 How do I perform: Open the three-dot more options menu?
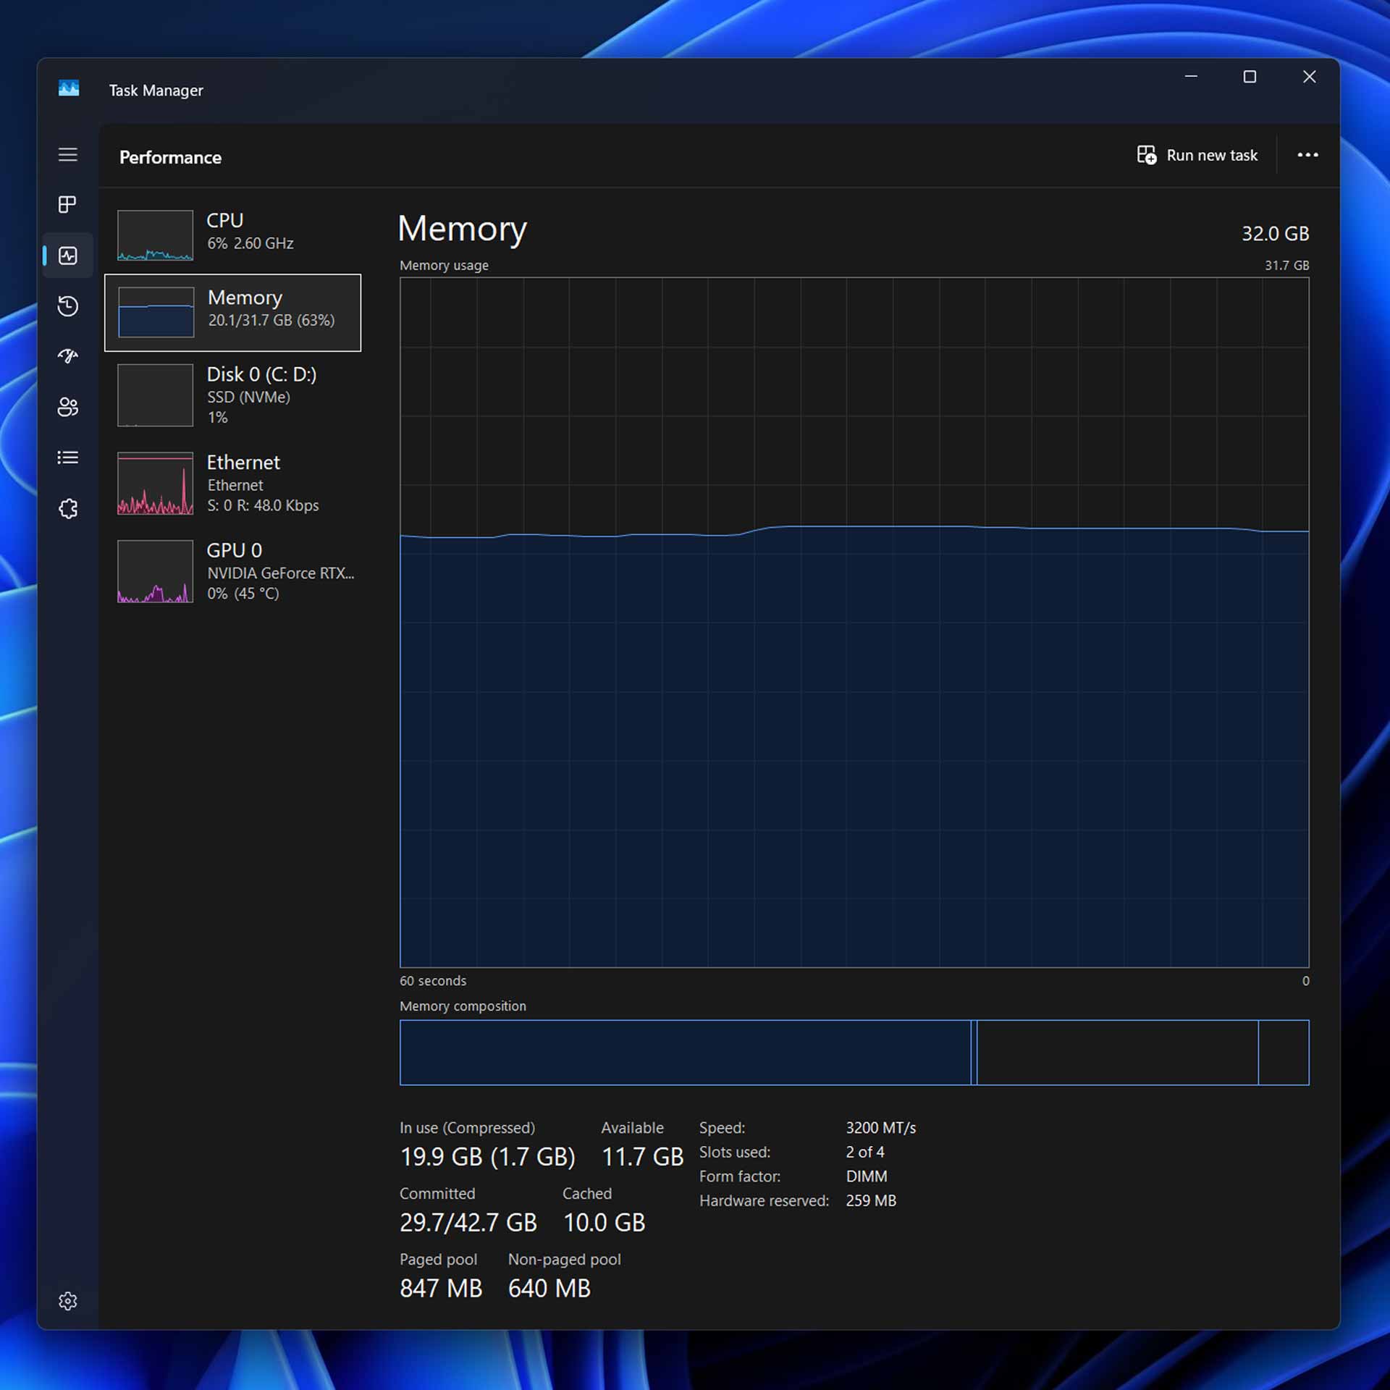[1307, 155]
